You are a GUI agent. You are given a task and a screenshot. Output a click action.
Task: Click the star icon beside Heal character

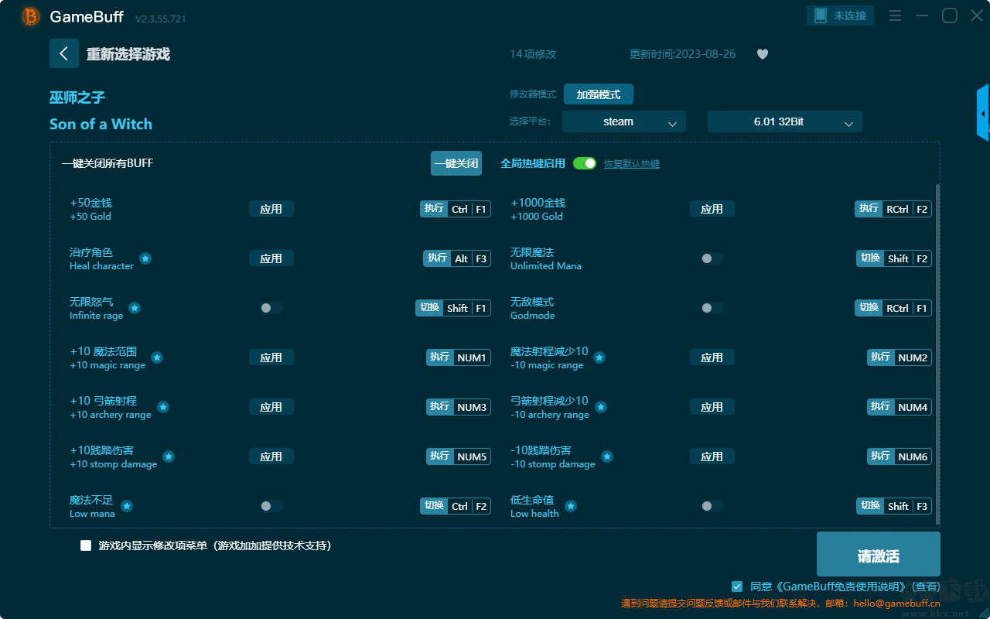pyautogui.click(x=145, y=258)
